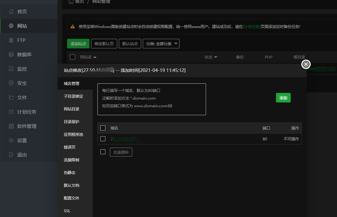Screen dimensions: 337x217
Task: Select 退出 in the sidebar menu
Action: pyautogui.click(x=29, y=155)
